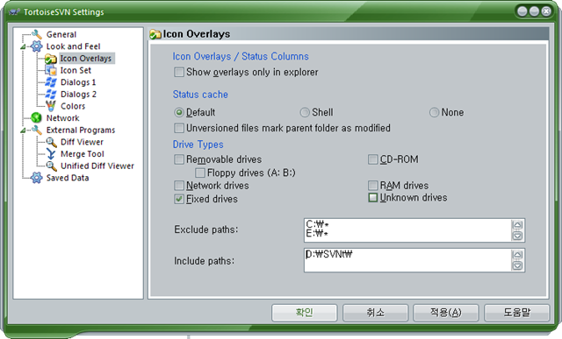Open Saved Data settings page
562x339 pixels.
click(68, 178)
